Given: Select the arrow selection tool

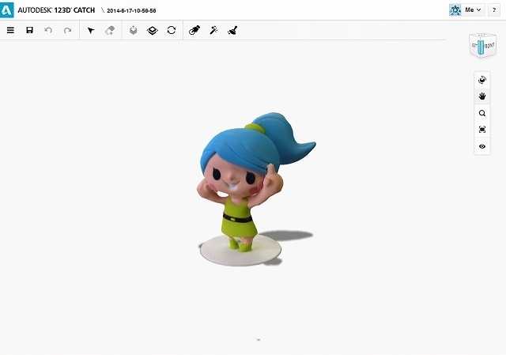Looking at the screenshot, I should pos(91,30).
